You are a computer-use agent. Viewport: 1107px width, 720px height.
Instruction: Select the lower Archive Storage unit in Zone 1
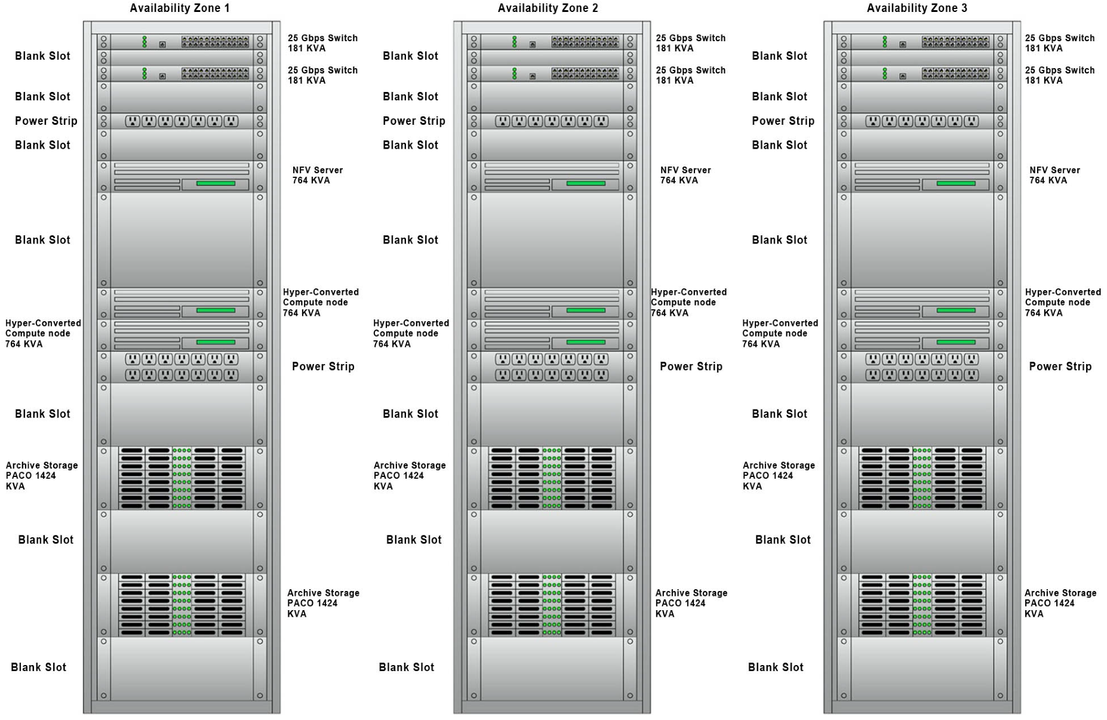pyautogui.click(x=182, y=605)
